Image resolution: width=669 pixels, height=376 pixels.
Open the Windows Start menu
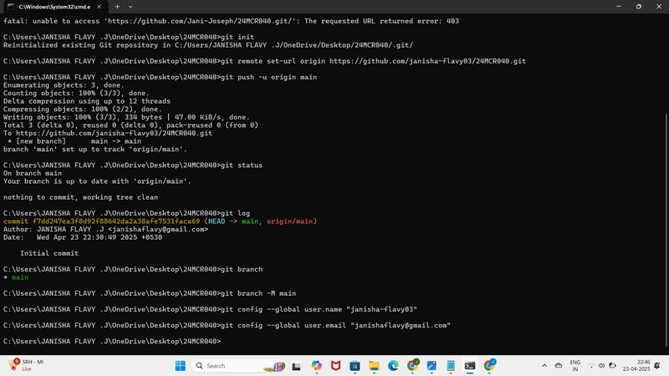click(x=180, y=366)
